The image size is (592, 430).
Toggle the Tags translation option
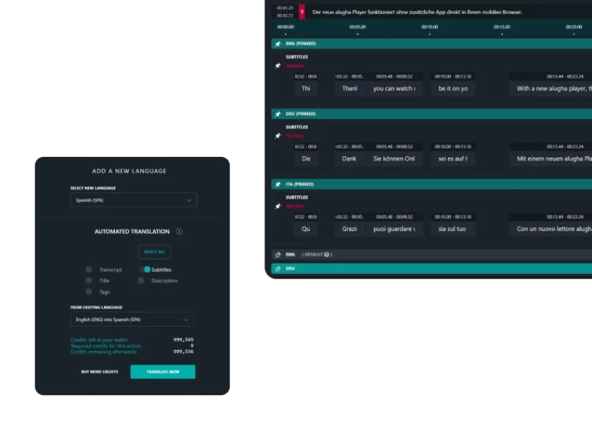click(89, 292)
